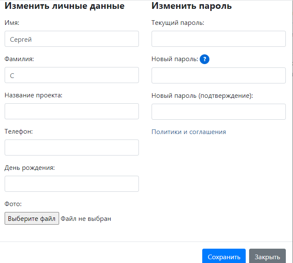
Task: Click the Новый пароль: label text
Action: coord(175,59)
